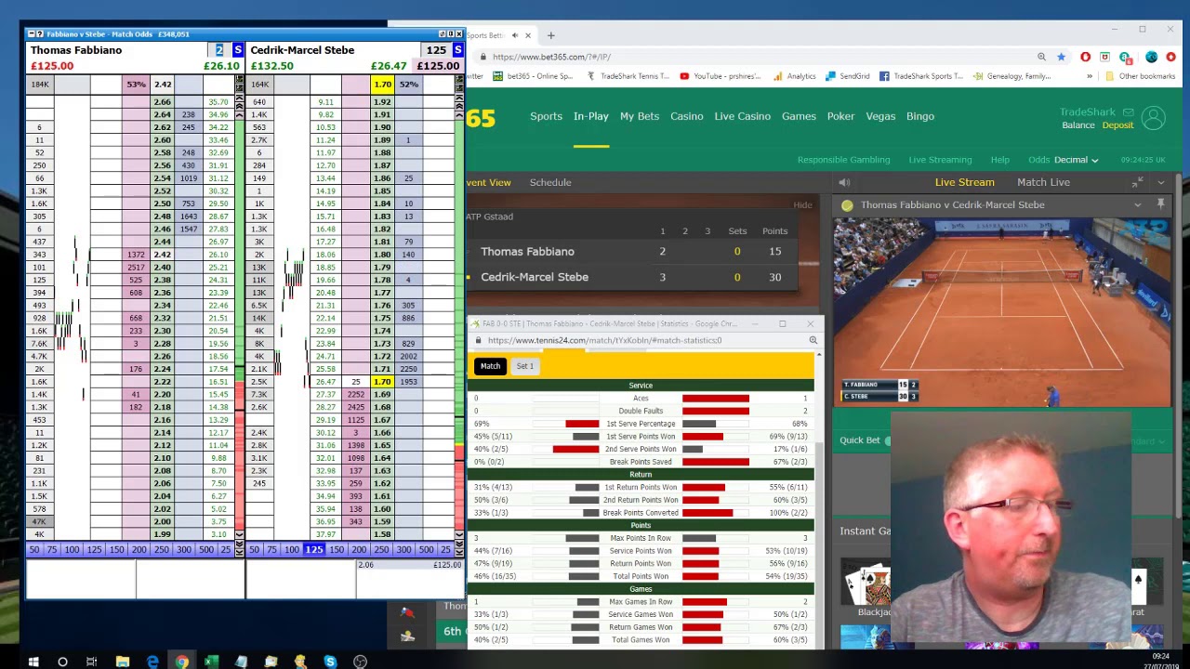Select the 75 stake on Fabbiano ladder
The height and width of the screenshot is (669, 1190).
click(52, 550)
